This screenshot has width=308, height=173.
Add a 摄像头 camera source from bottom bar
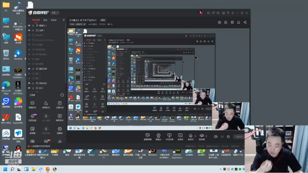point(158,137)
